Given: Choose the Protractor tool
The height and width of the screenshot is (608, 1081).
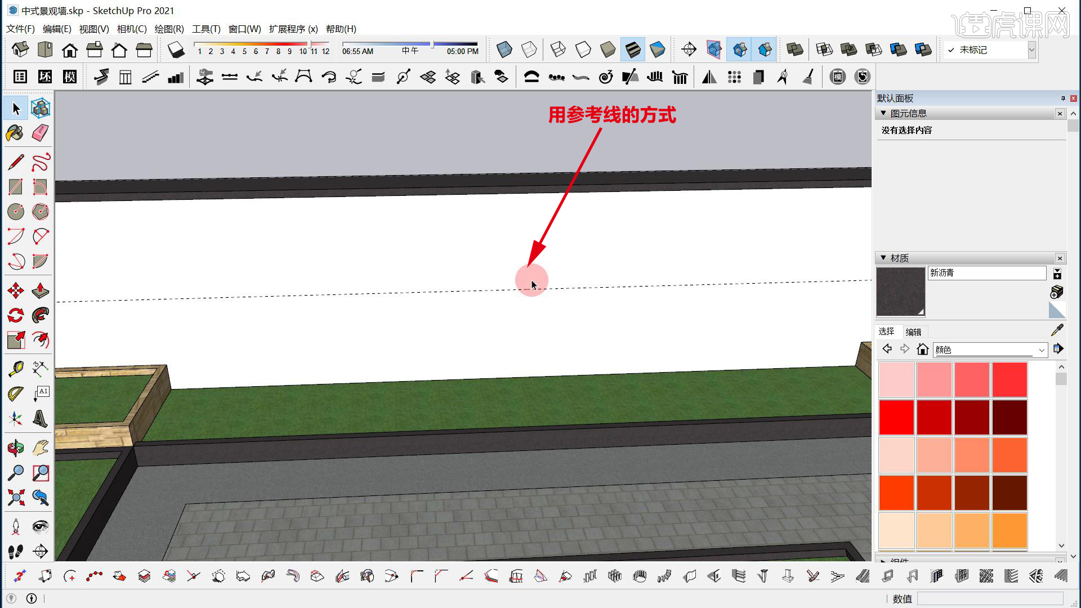Looking at the screenshot, I should pos(16,394).
